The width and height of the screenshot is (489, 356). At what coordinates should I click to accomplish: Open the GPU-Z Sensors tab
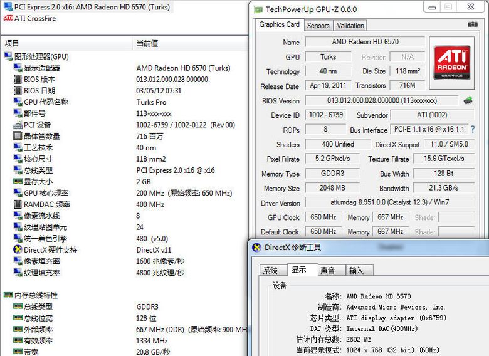[x=318, y=26]
